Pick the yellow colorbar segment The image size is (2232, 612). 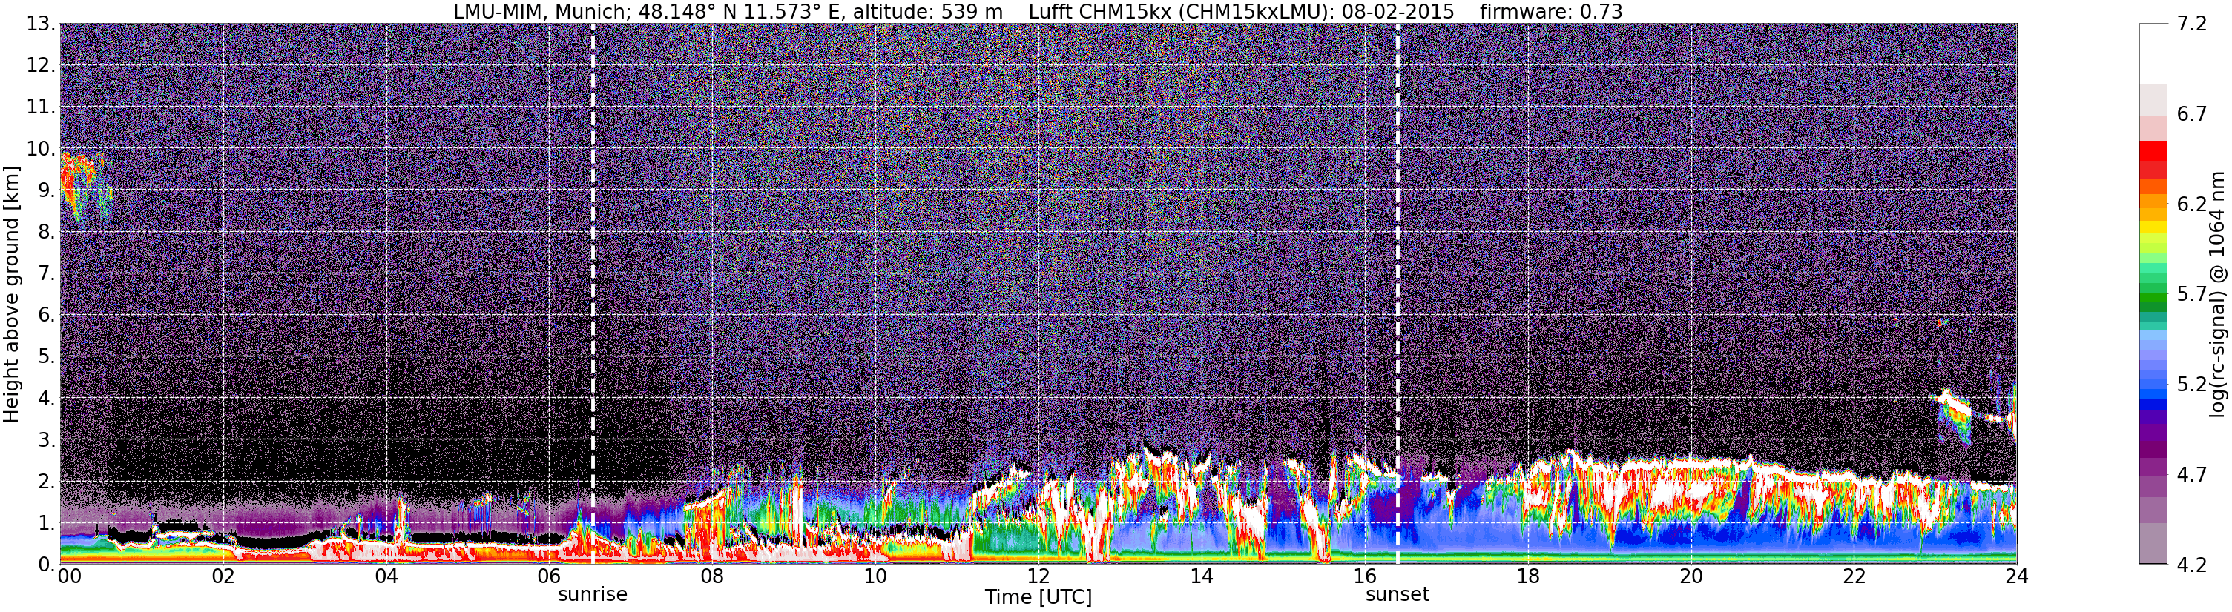[x=2153, y=227]
